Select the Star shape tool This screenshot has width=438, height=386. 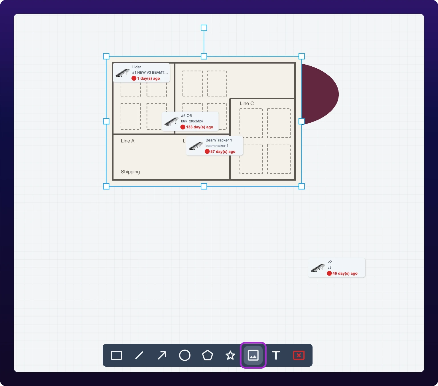click(230, 355)
